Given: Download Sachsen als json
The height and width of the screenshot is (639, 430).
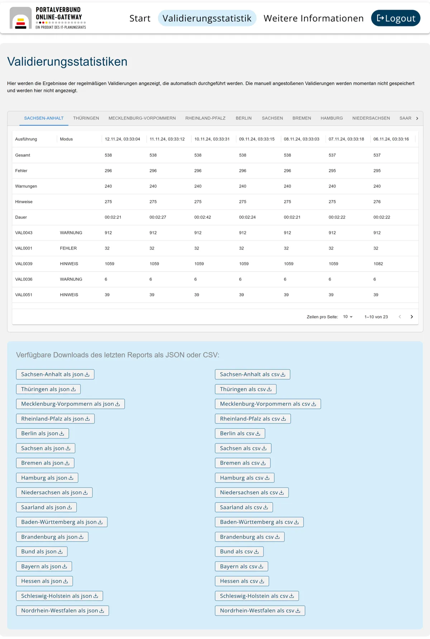Looking at the screenshot, I should (46, 448).
